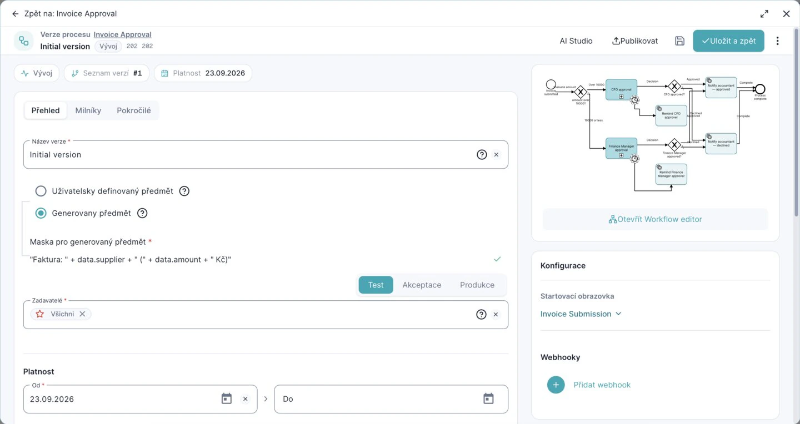800x424 pixels.
Task: Click the plus icon to add webhook
Action: 556,385
